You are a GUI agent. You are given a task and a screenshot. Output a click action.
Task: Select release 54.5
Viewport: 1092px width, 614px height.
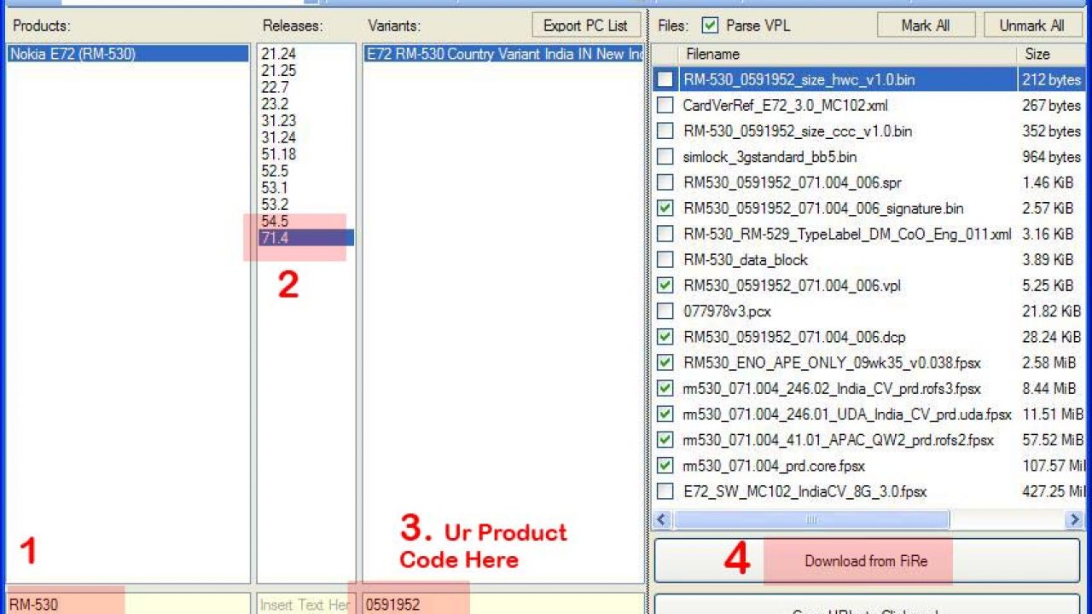pos(276,221)
